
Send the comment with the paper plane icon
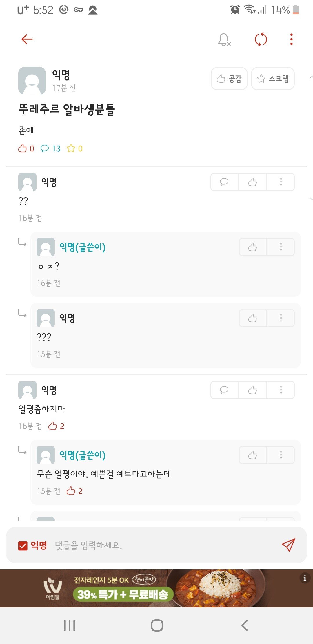(x=288, y=545)
